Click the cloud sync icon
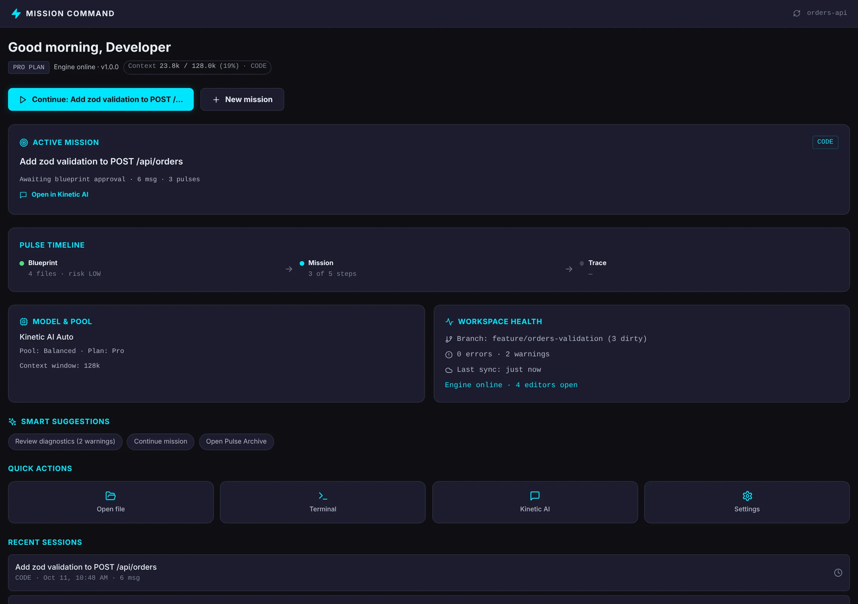This screenshot has height=604, width=858. (x=449, y=370)
